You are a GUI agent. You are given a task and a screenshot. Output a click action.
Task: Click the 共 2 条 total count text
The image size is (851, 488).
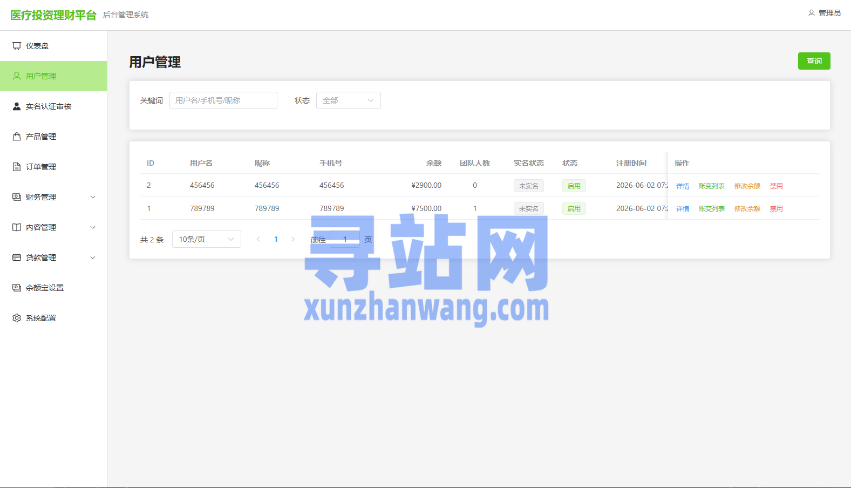click(152, 240)
